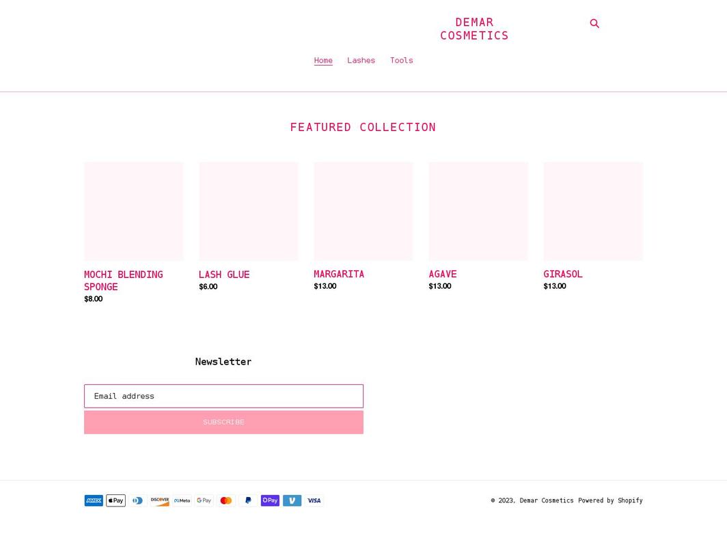Click the Email address input field
The height and width of the screenshot is (540, 727).
[x=223, y=396]
